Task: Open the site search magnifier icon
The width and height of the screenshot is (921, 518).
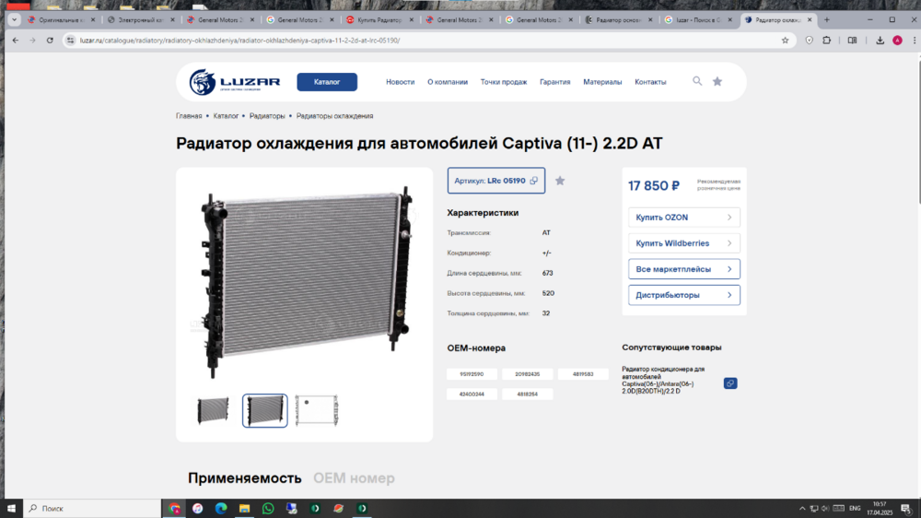Action: pyautogui.click(x=696, y=81)
